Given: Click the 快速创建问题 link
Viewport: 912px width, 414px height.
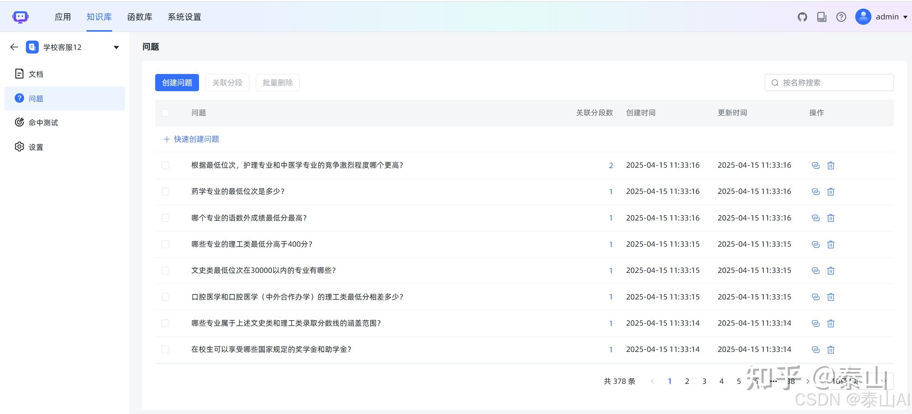Looking at the screenshot, I should pos(196,139).
